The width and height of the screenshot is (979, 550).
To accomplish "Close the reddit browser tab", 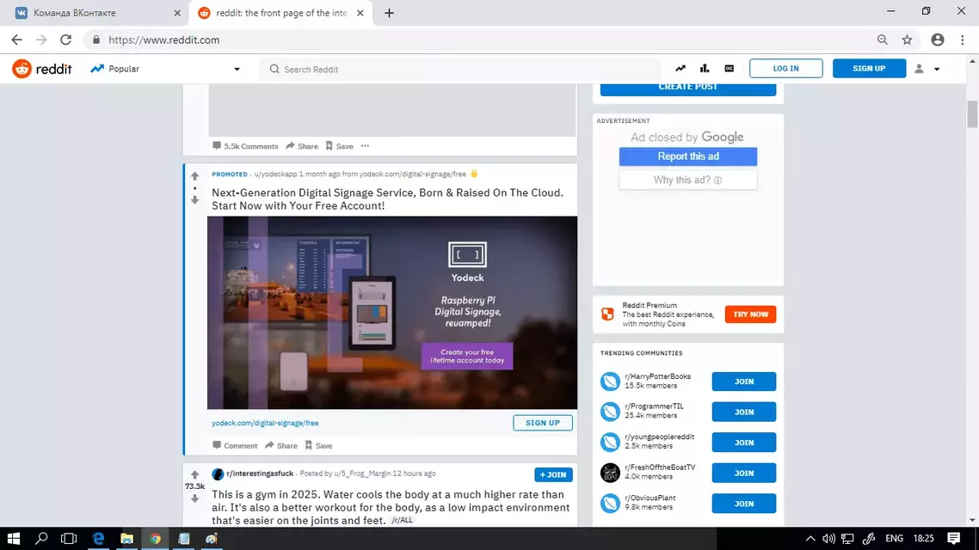I will click(360, 13).
